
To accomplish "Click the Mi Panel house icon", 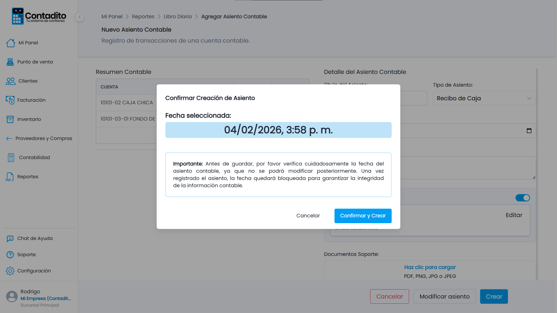I will (x=10, y=43).
